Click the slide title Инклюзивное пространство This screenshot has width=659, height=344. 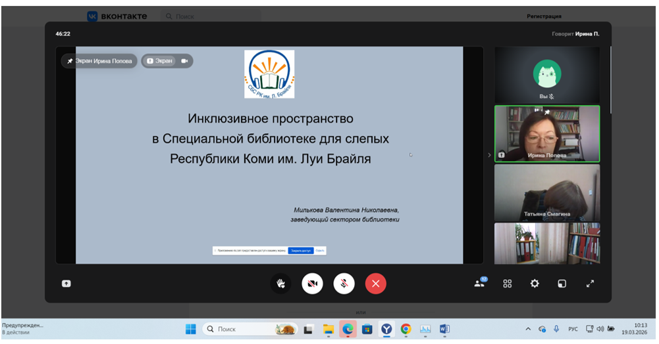[x=270, y=119]
